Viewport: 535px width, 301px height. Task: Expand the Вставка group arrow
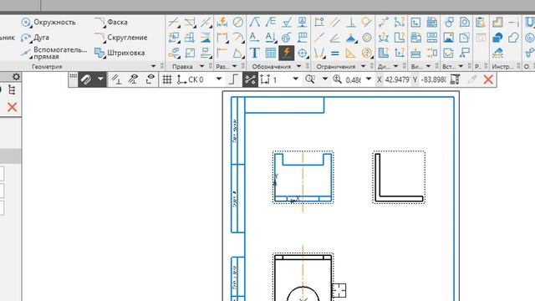point(461,66)
